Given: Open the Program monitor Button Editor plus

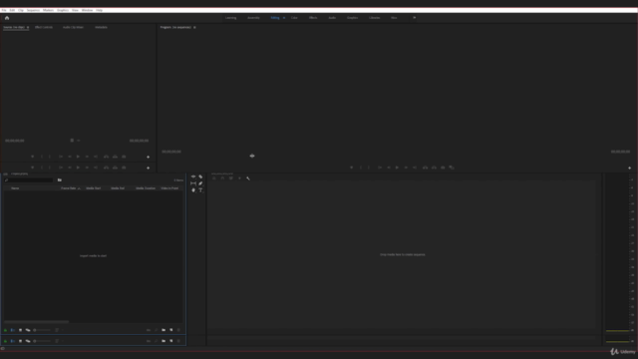Looking at the screenshot, I should click(629, 168).
